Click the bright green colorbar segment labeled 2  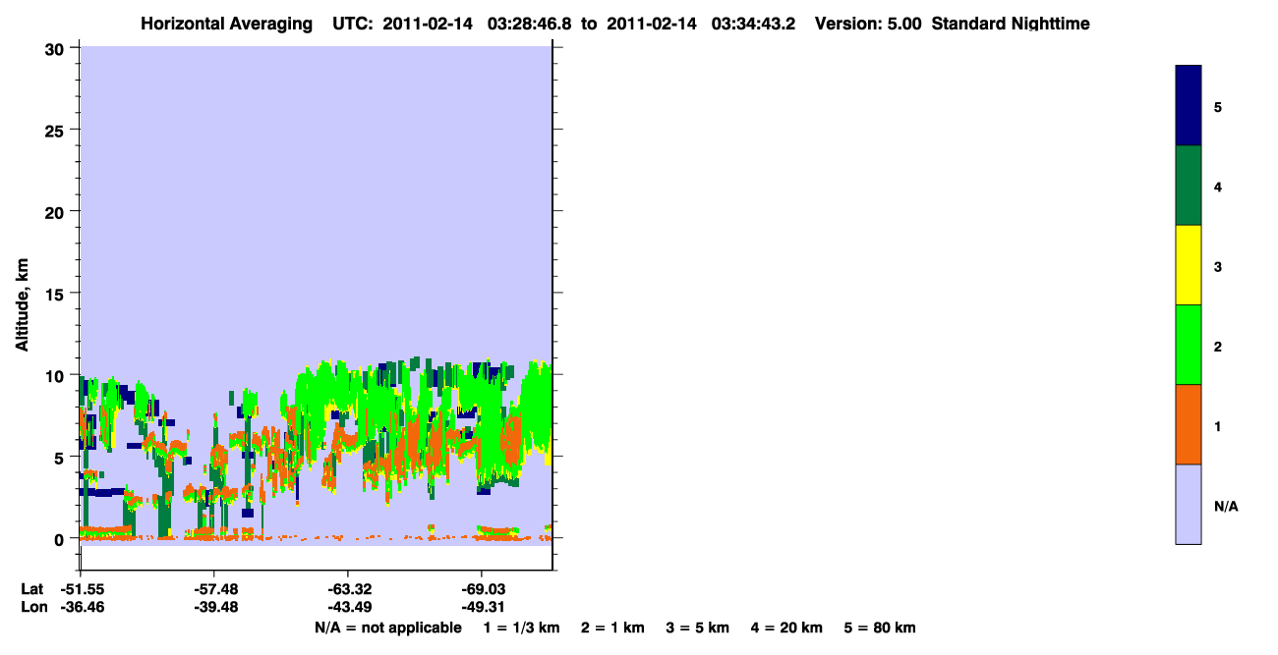(x=1189, y=345)
